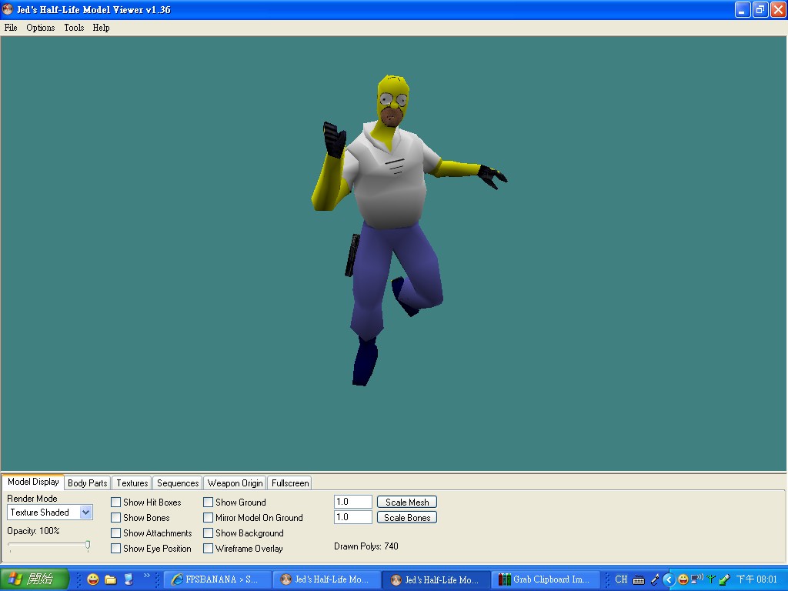Expand the quick launch overflow chevron
Viewport: 788px width, 591px height.
(x=147, y=576)
